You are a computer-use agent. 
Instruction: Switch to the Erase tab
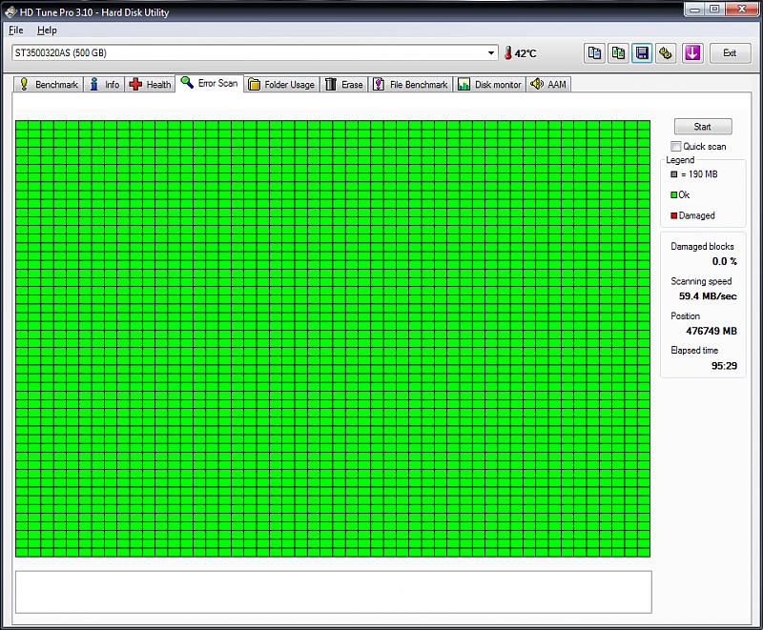tap(344, 84)
